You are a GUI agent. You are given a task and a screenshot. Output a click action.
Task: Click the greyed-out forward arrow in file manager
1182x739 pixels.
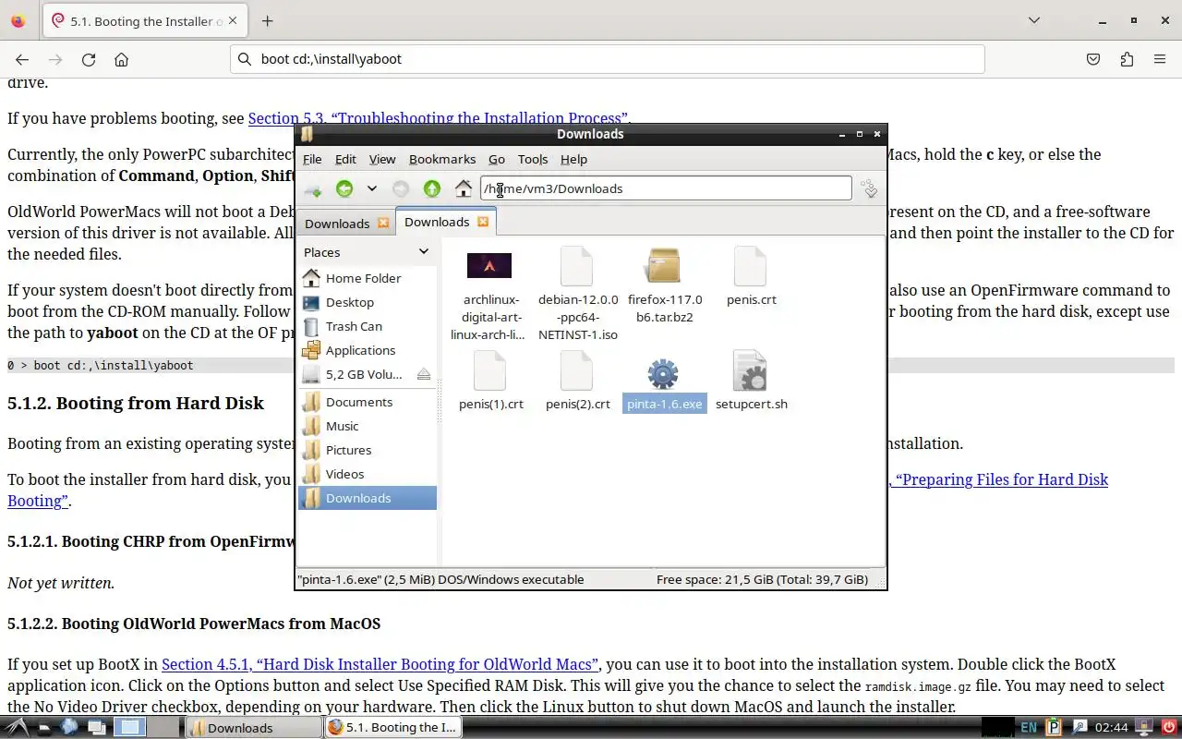click(401, 189)
